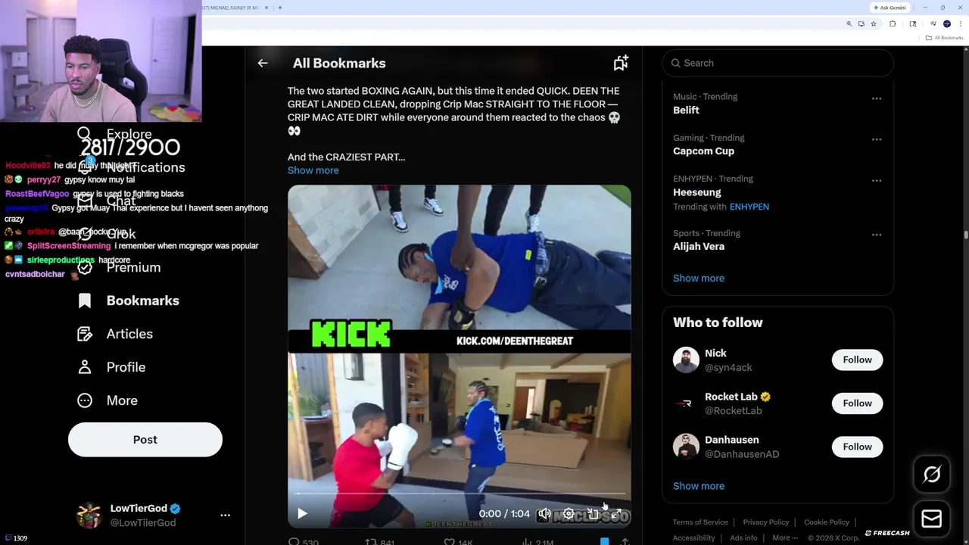
Task: Show more trending topics
Action: point(699,278)
